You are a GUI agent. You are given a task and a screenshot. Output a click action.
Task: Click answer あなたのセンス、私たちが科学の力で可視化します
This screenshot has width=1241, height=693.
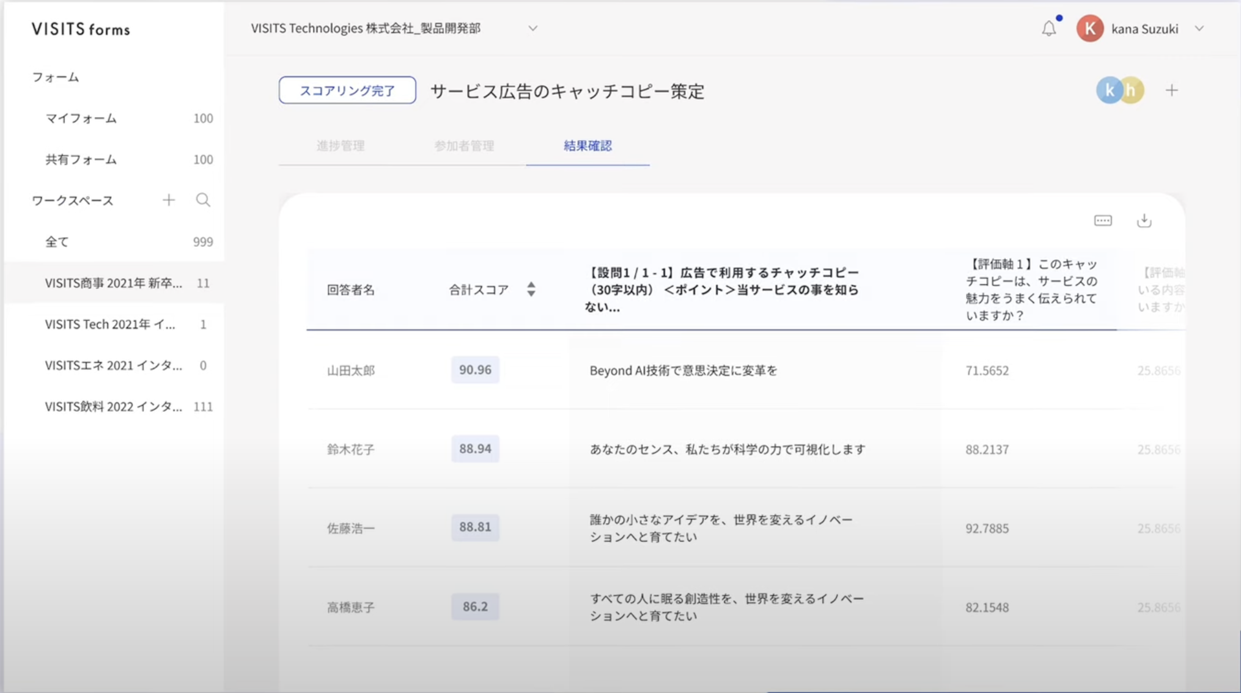pos(727,449)
